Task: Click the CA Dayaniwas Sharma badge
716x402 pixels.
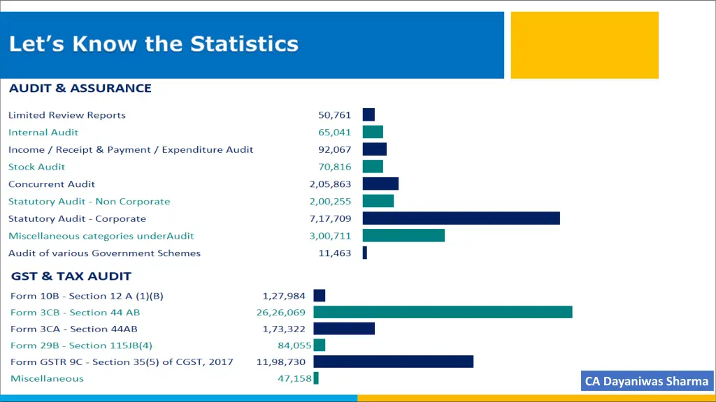Action: coord(647,381)
